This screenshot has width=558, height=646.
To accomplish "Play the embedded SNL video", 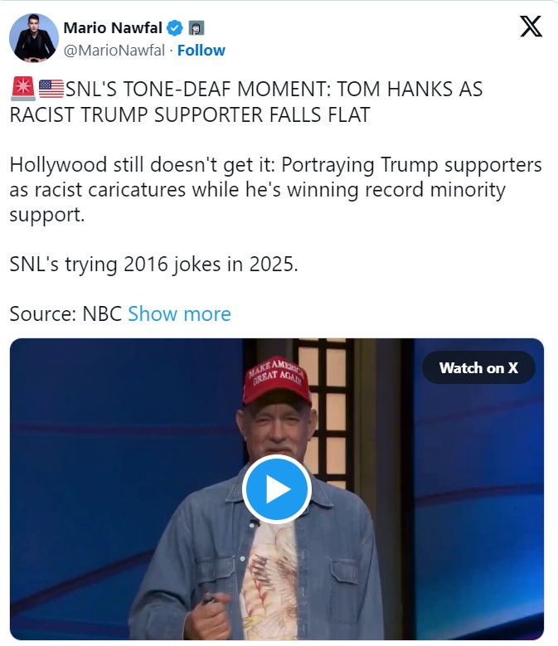I will pos(276,489).
